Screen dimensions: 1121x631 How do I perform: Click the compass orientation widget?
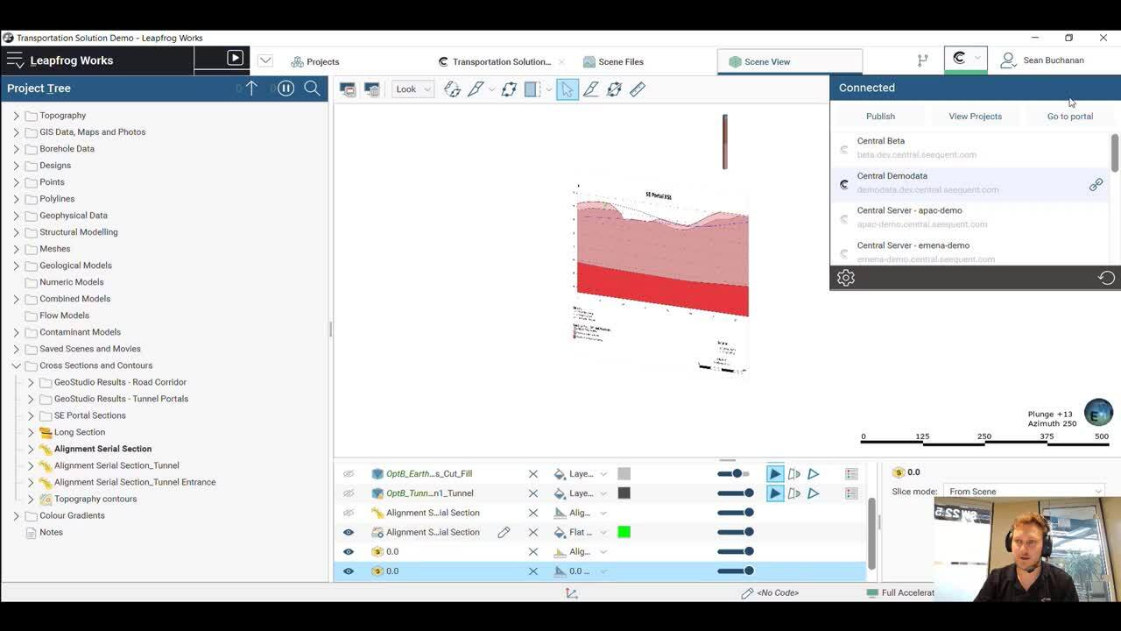(1098, 412)
